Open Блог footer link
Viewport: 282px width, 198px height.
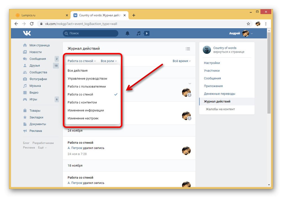[26, 143]
